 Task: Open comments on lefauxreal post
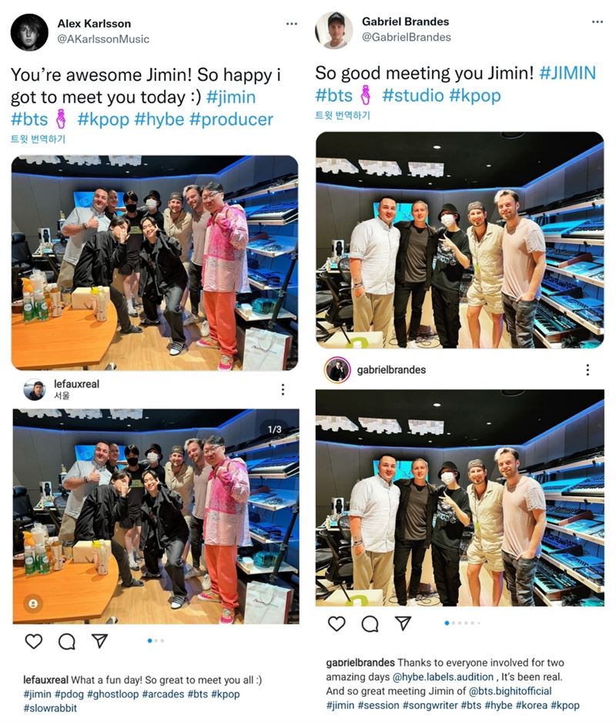pos(67,641)
